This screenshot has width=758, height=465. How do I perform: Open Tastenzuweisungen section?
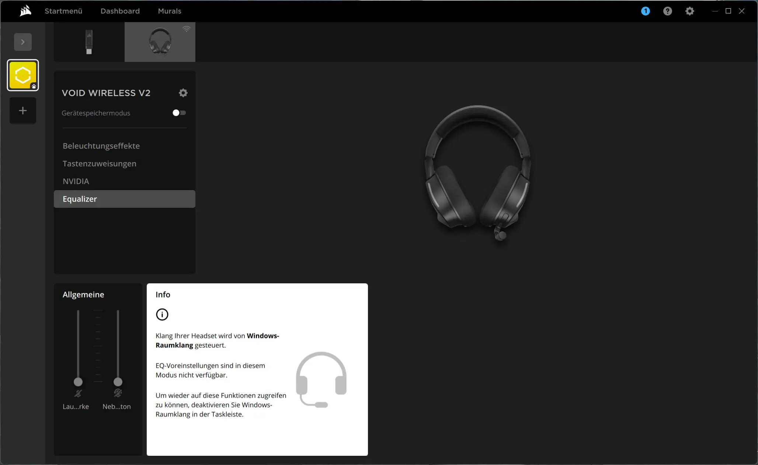click(x=100, y=164)
